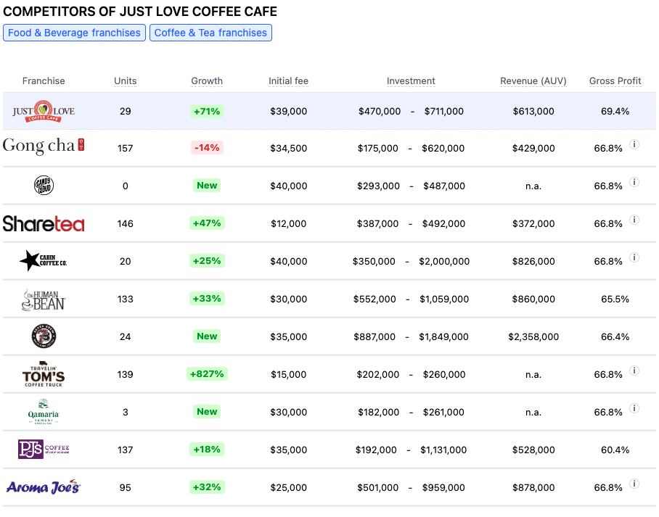This screenshot has width=659, height=517.
Task: Click the "$1,131,000" investment upper value
Action: point(443,450)
